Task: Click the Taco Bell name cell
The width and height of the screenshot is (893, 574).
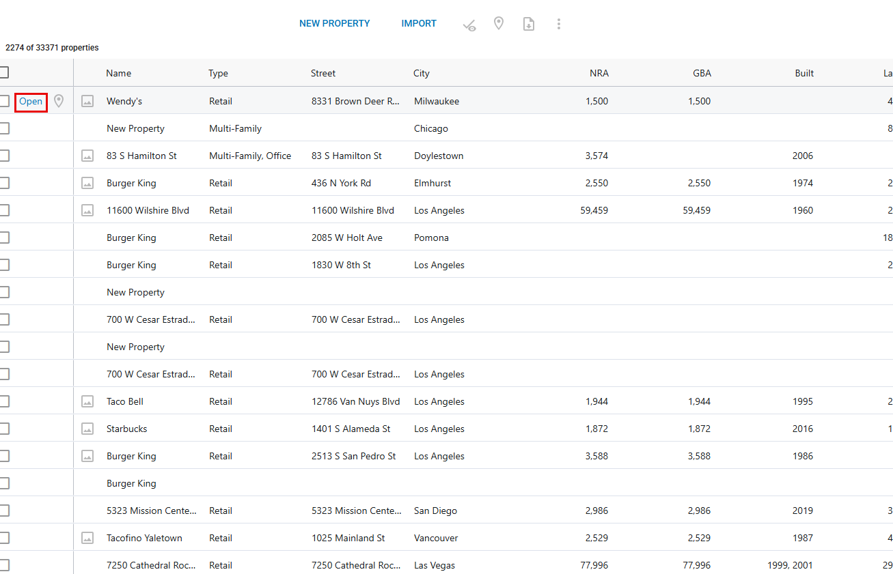Action: pyautogui.click(x=125, y=401)
